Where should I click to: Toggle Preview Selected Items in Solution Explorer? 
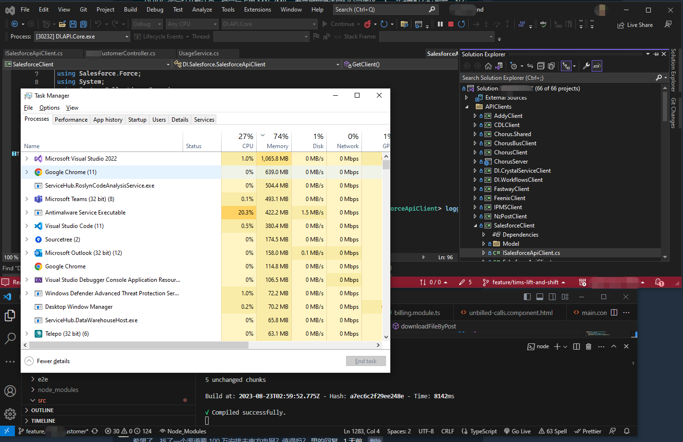coord(597,66)
